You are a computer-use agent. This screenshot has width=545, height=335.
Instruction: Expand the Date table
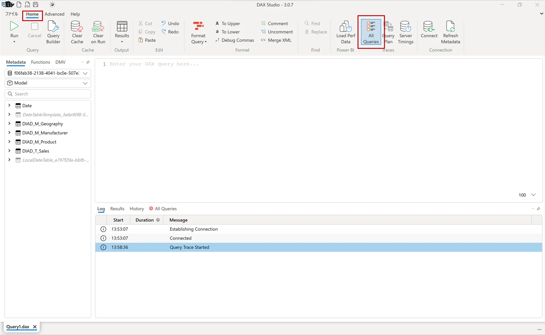tap(9, 105)
